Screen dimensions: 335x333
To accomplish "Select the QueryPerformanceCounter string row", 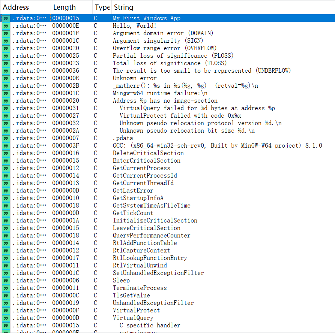I will click(x=152, y=236).
